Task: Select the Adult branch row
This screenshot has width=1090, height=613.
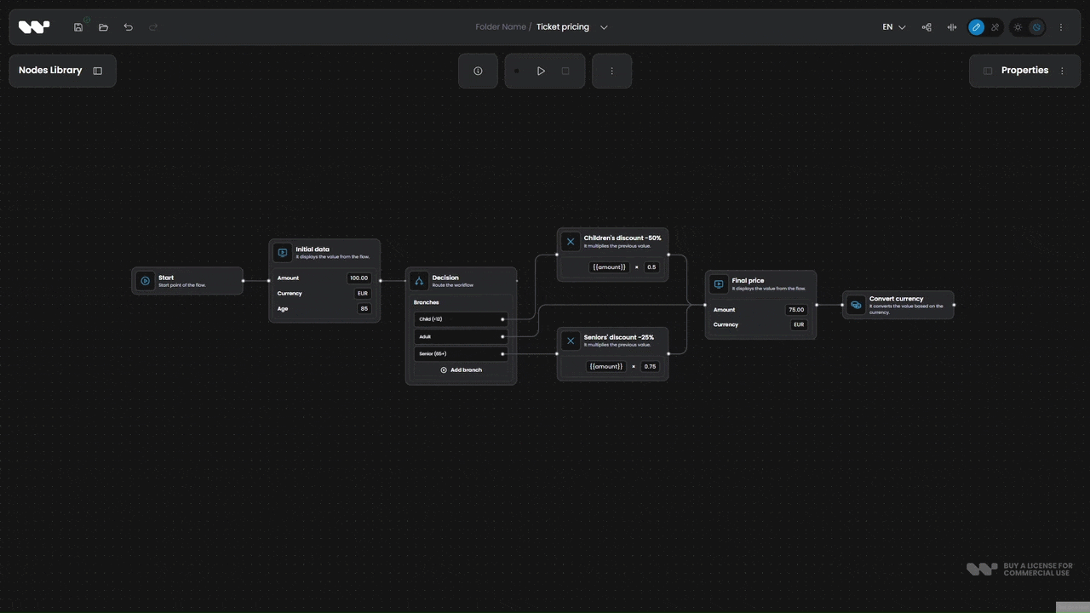Action: click(x=461, y=336)
